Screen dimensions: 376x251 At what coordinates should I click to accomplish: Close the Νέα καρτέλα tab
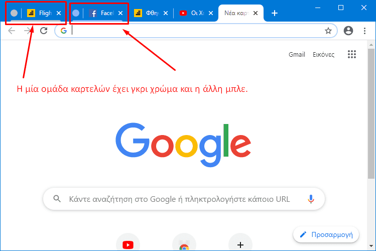256,13
